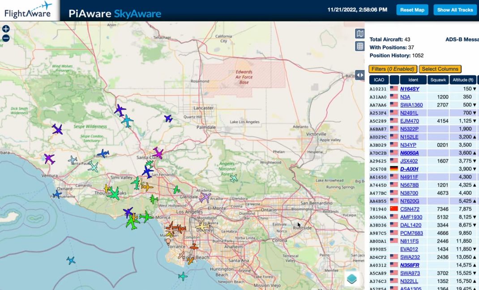Click the Reset Map button
This screenshot has width=479, height=290.
pos(412,9)
